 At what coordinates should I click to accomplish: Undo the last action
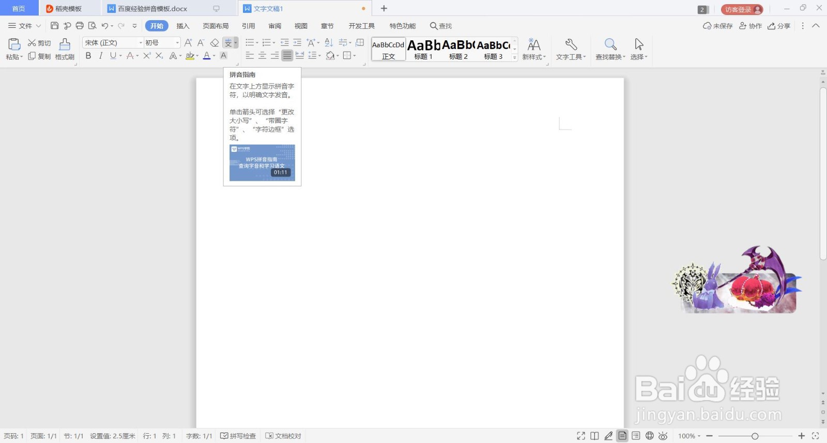coord(105,26)
